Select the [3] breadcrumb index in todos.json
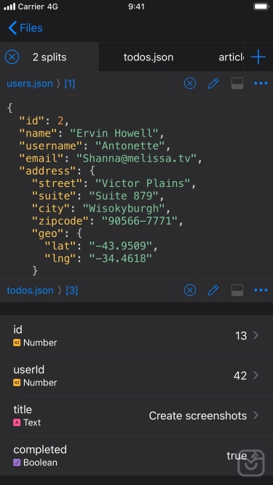Viewport: 273px width, 485px height. 72,290
